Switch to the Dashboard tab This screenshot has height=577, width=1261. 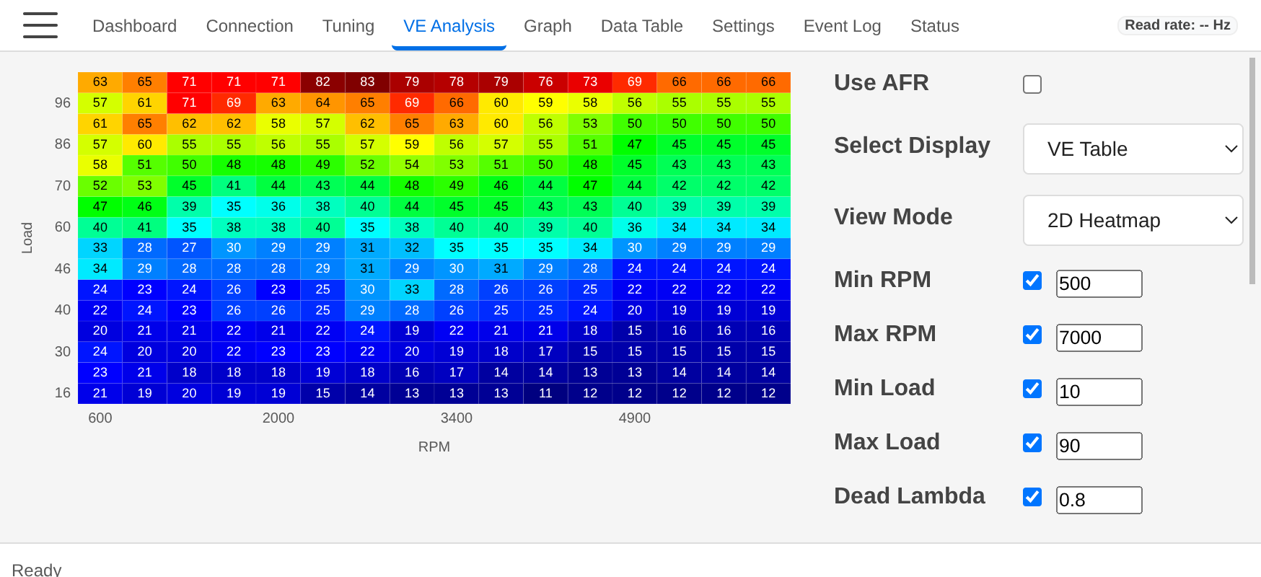[x=134, y=26]
